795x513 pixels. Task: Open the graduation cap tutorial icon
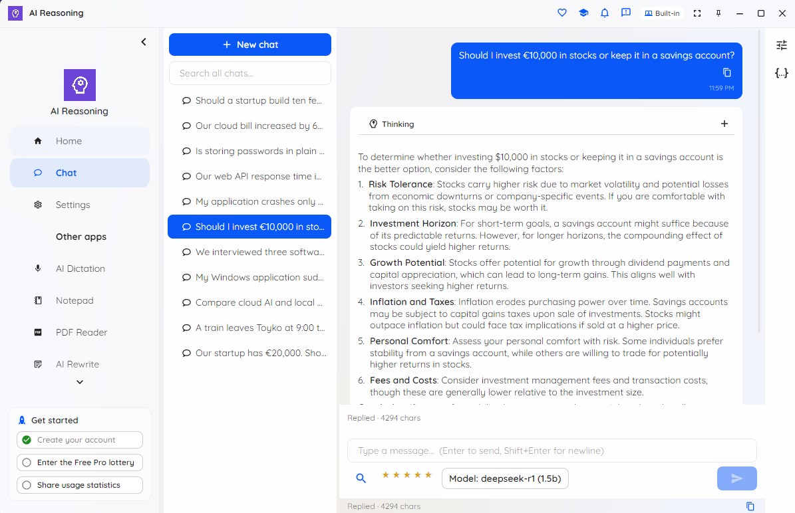point(583,13)
